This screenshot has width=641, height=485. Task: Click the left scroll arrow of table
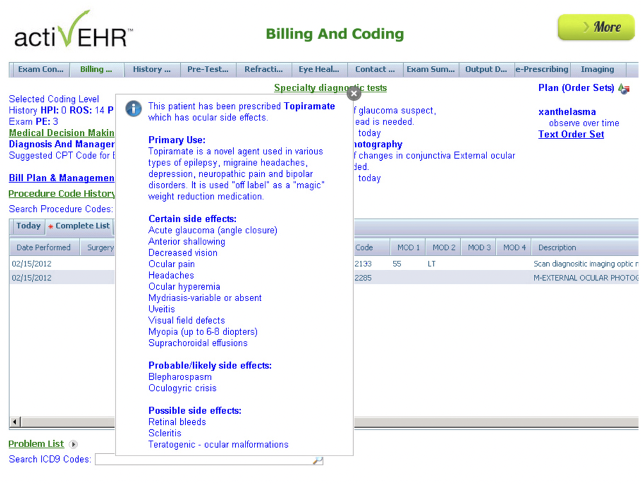[x=15, y=422]
